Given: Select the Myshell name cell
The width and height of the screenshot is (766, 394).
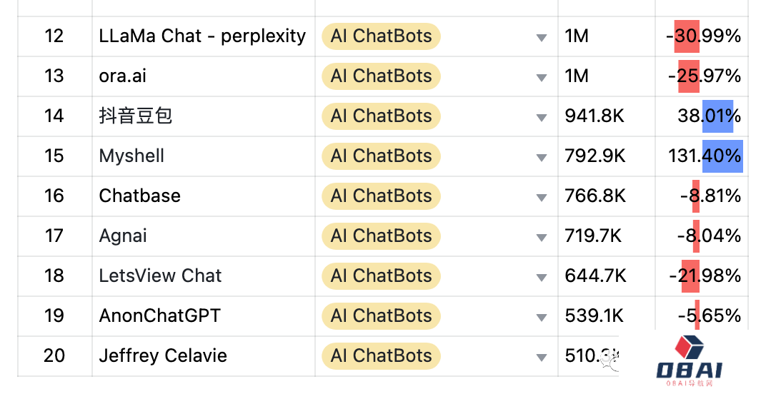Looking at the screenshot, I should pyautogui.click(x=204, y=156).
